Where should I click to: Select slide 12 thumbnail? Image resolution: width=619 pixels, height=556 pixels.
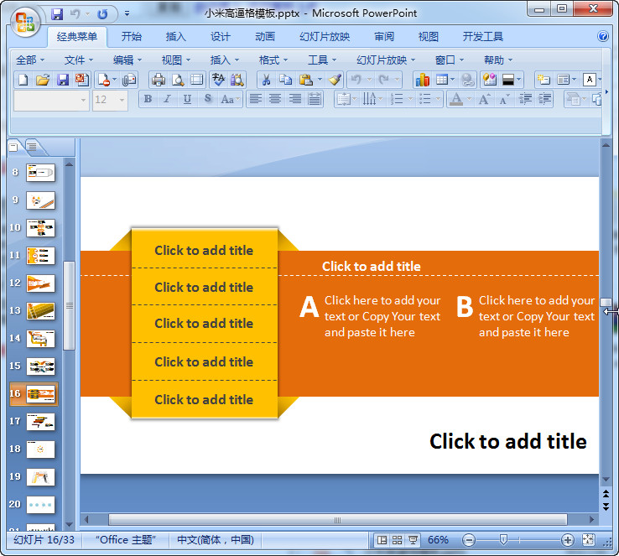click(40, 283)
